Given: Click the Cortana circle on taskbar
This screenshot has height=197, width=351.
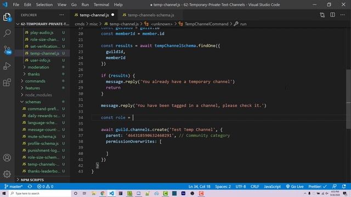Looking at the screenshot, I should pyautogui.click(x=76, y=193).
